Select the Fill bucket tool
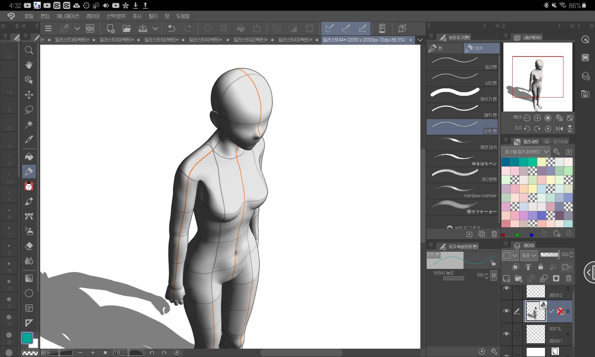The width and height of the screenshot is (595, 357). click(29, 157)
